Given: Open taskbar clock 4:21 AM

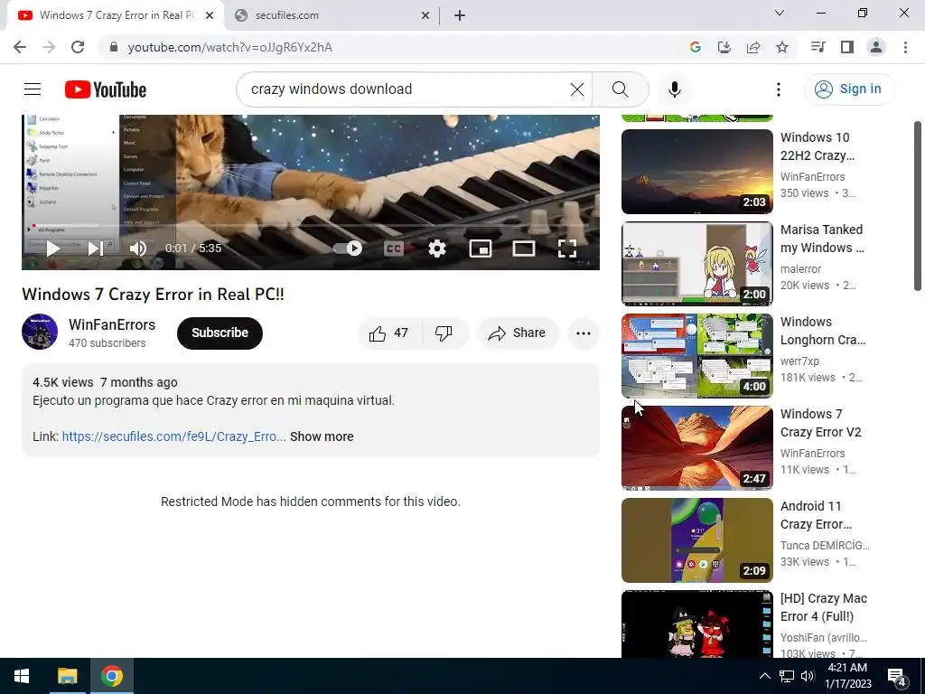Looking at the screenshot, I should click(x=847, y=676).
